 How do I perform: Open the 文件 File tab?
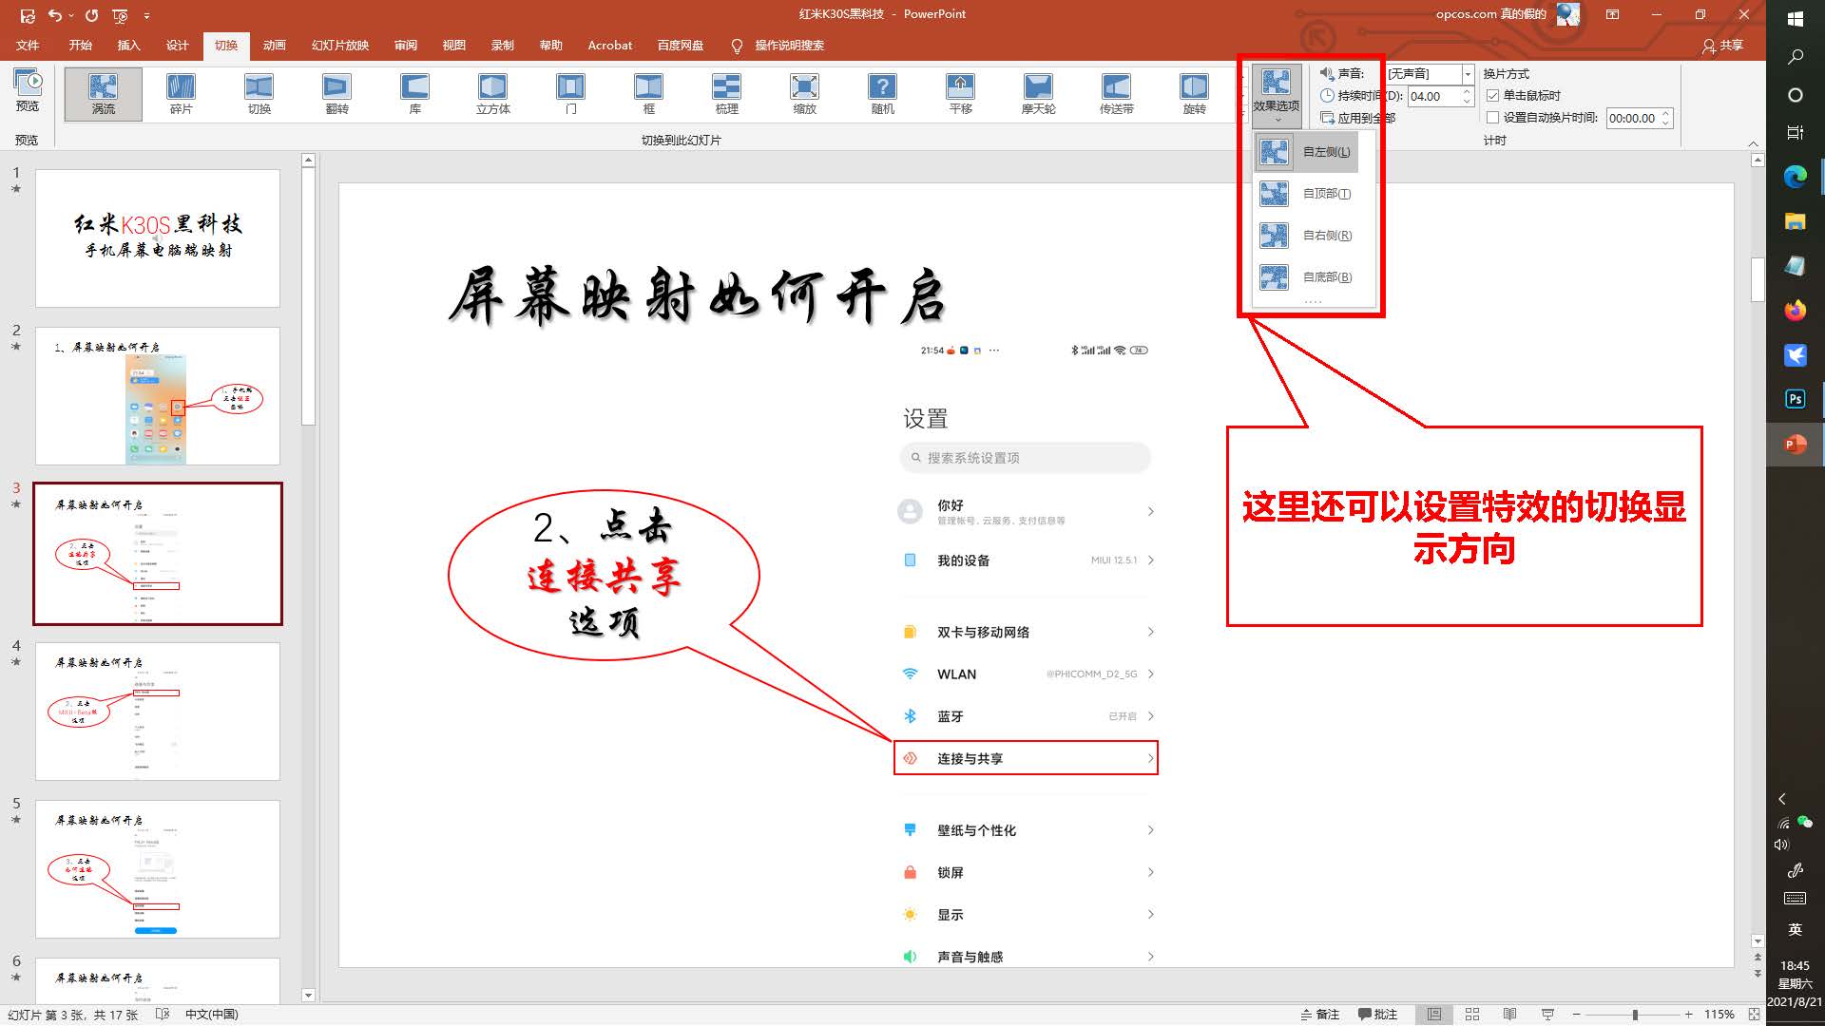coord(28,46)
